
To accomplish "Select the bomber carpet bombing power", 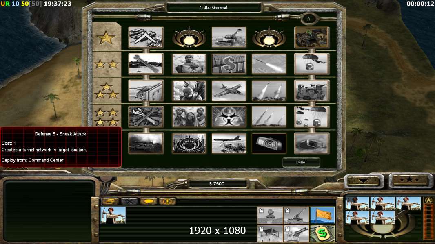I will click(229, 144).
